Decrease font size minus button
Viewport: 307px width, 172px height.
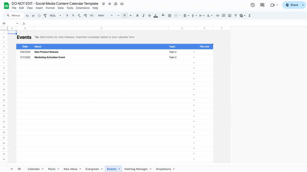point(118,16)
